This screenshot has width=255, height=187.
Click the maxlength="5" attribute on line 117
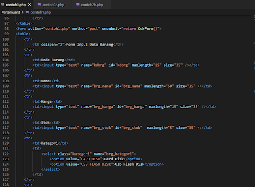(x=160, y=128)
